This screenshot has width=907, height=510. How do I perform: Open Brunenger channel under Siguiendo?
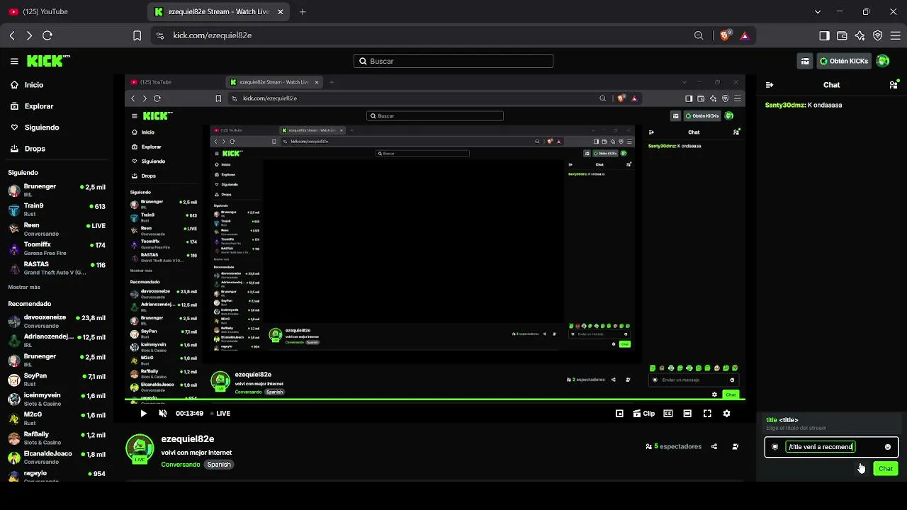[x=57, y=191]
